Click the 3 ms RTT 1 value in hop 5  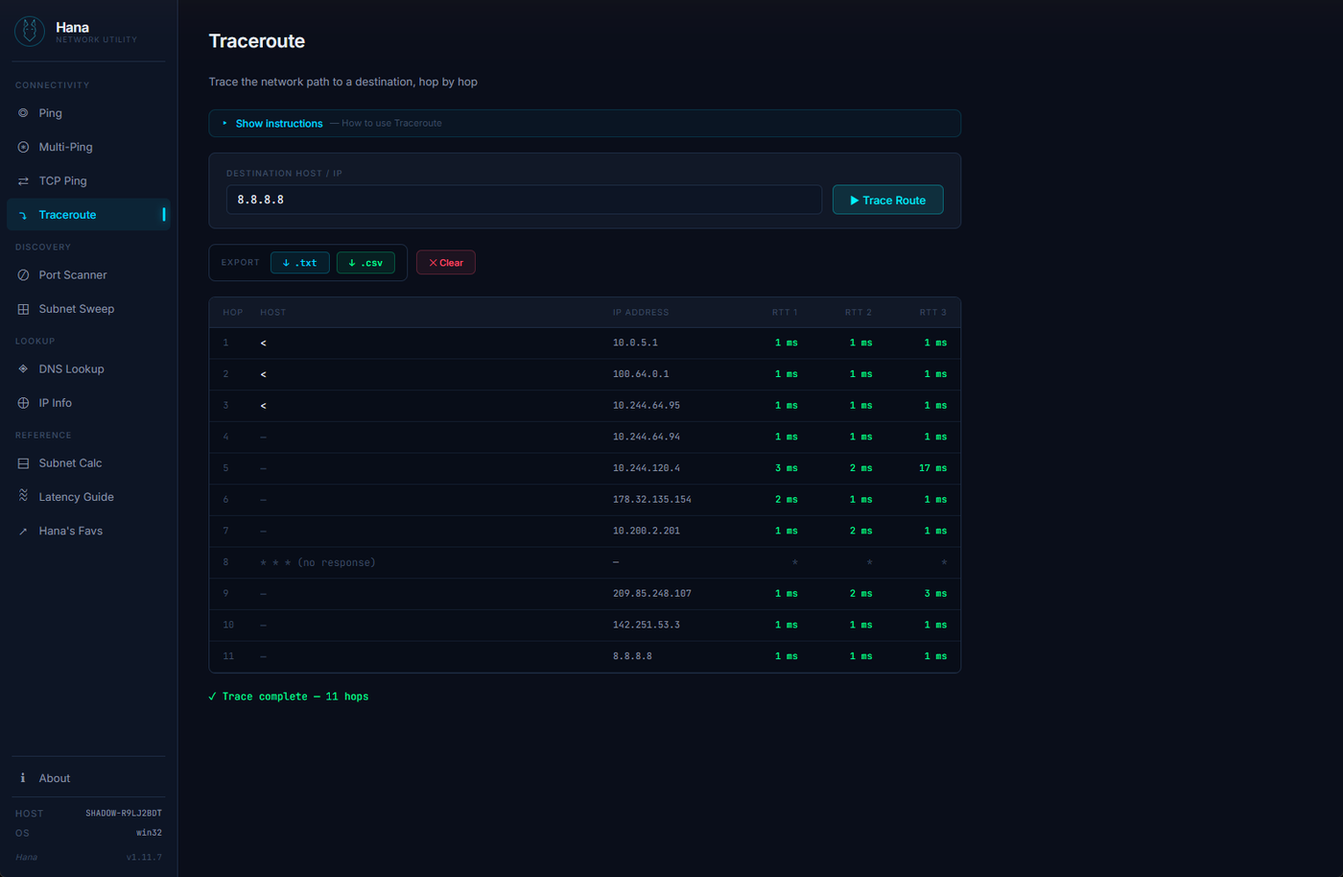pyautogui.click(x=787, y=468)
